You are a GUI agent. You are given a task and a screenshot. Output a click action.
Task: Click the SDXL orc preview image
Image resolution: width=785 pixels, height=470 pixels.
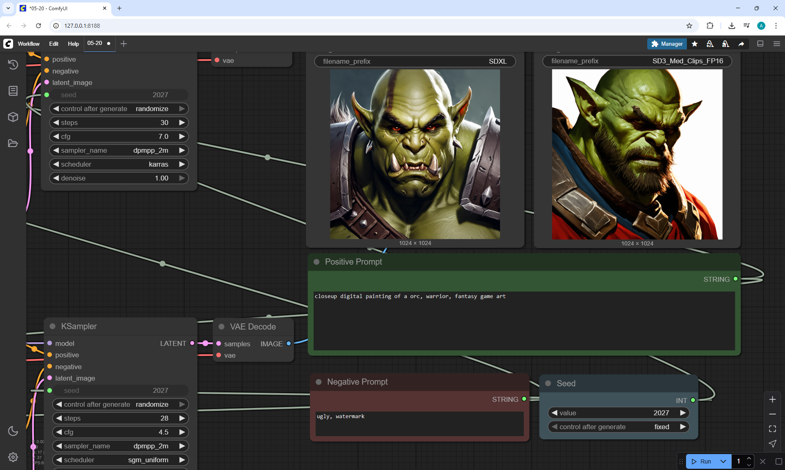click(415, 154)
